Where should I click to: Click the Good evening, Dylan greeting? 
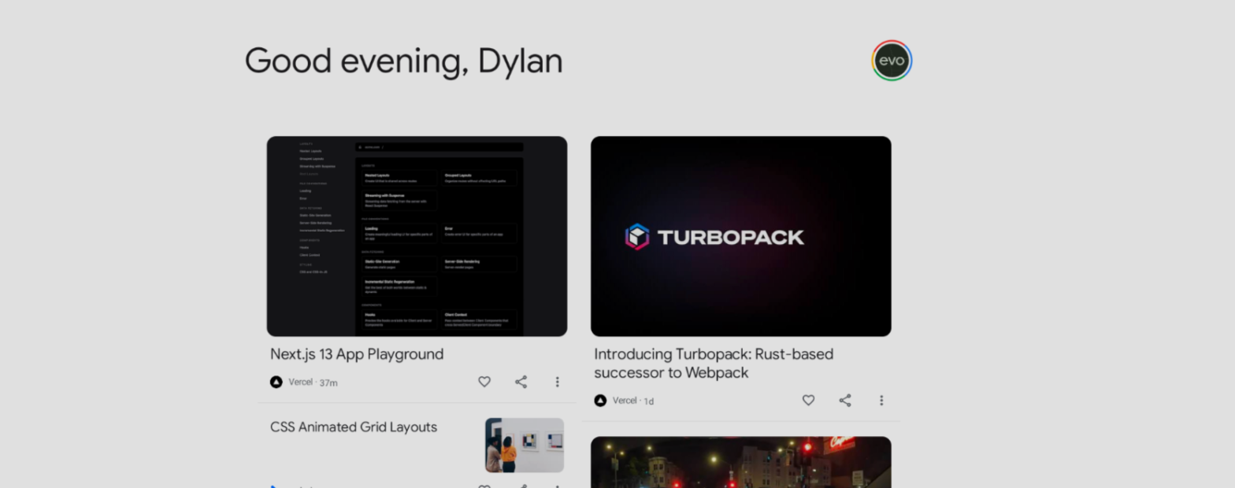click(403, 61)
